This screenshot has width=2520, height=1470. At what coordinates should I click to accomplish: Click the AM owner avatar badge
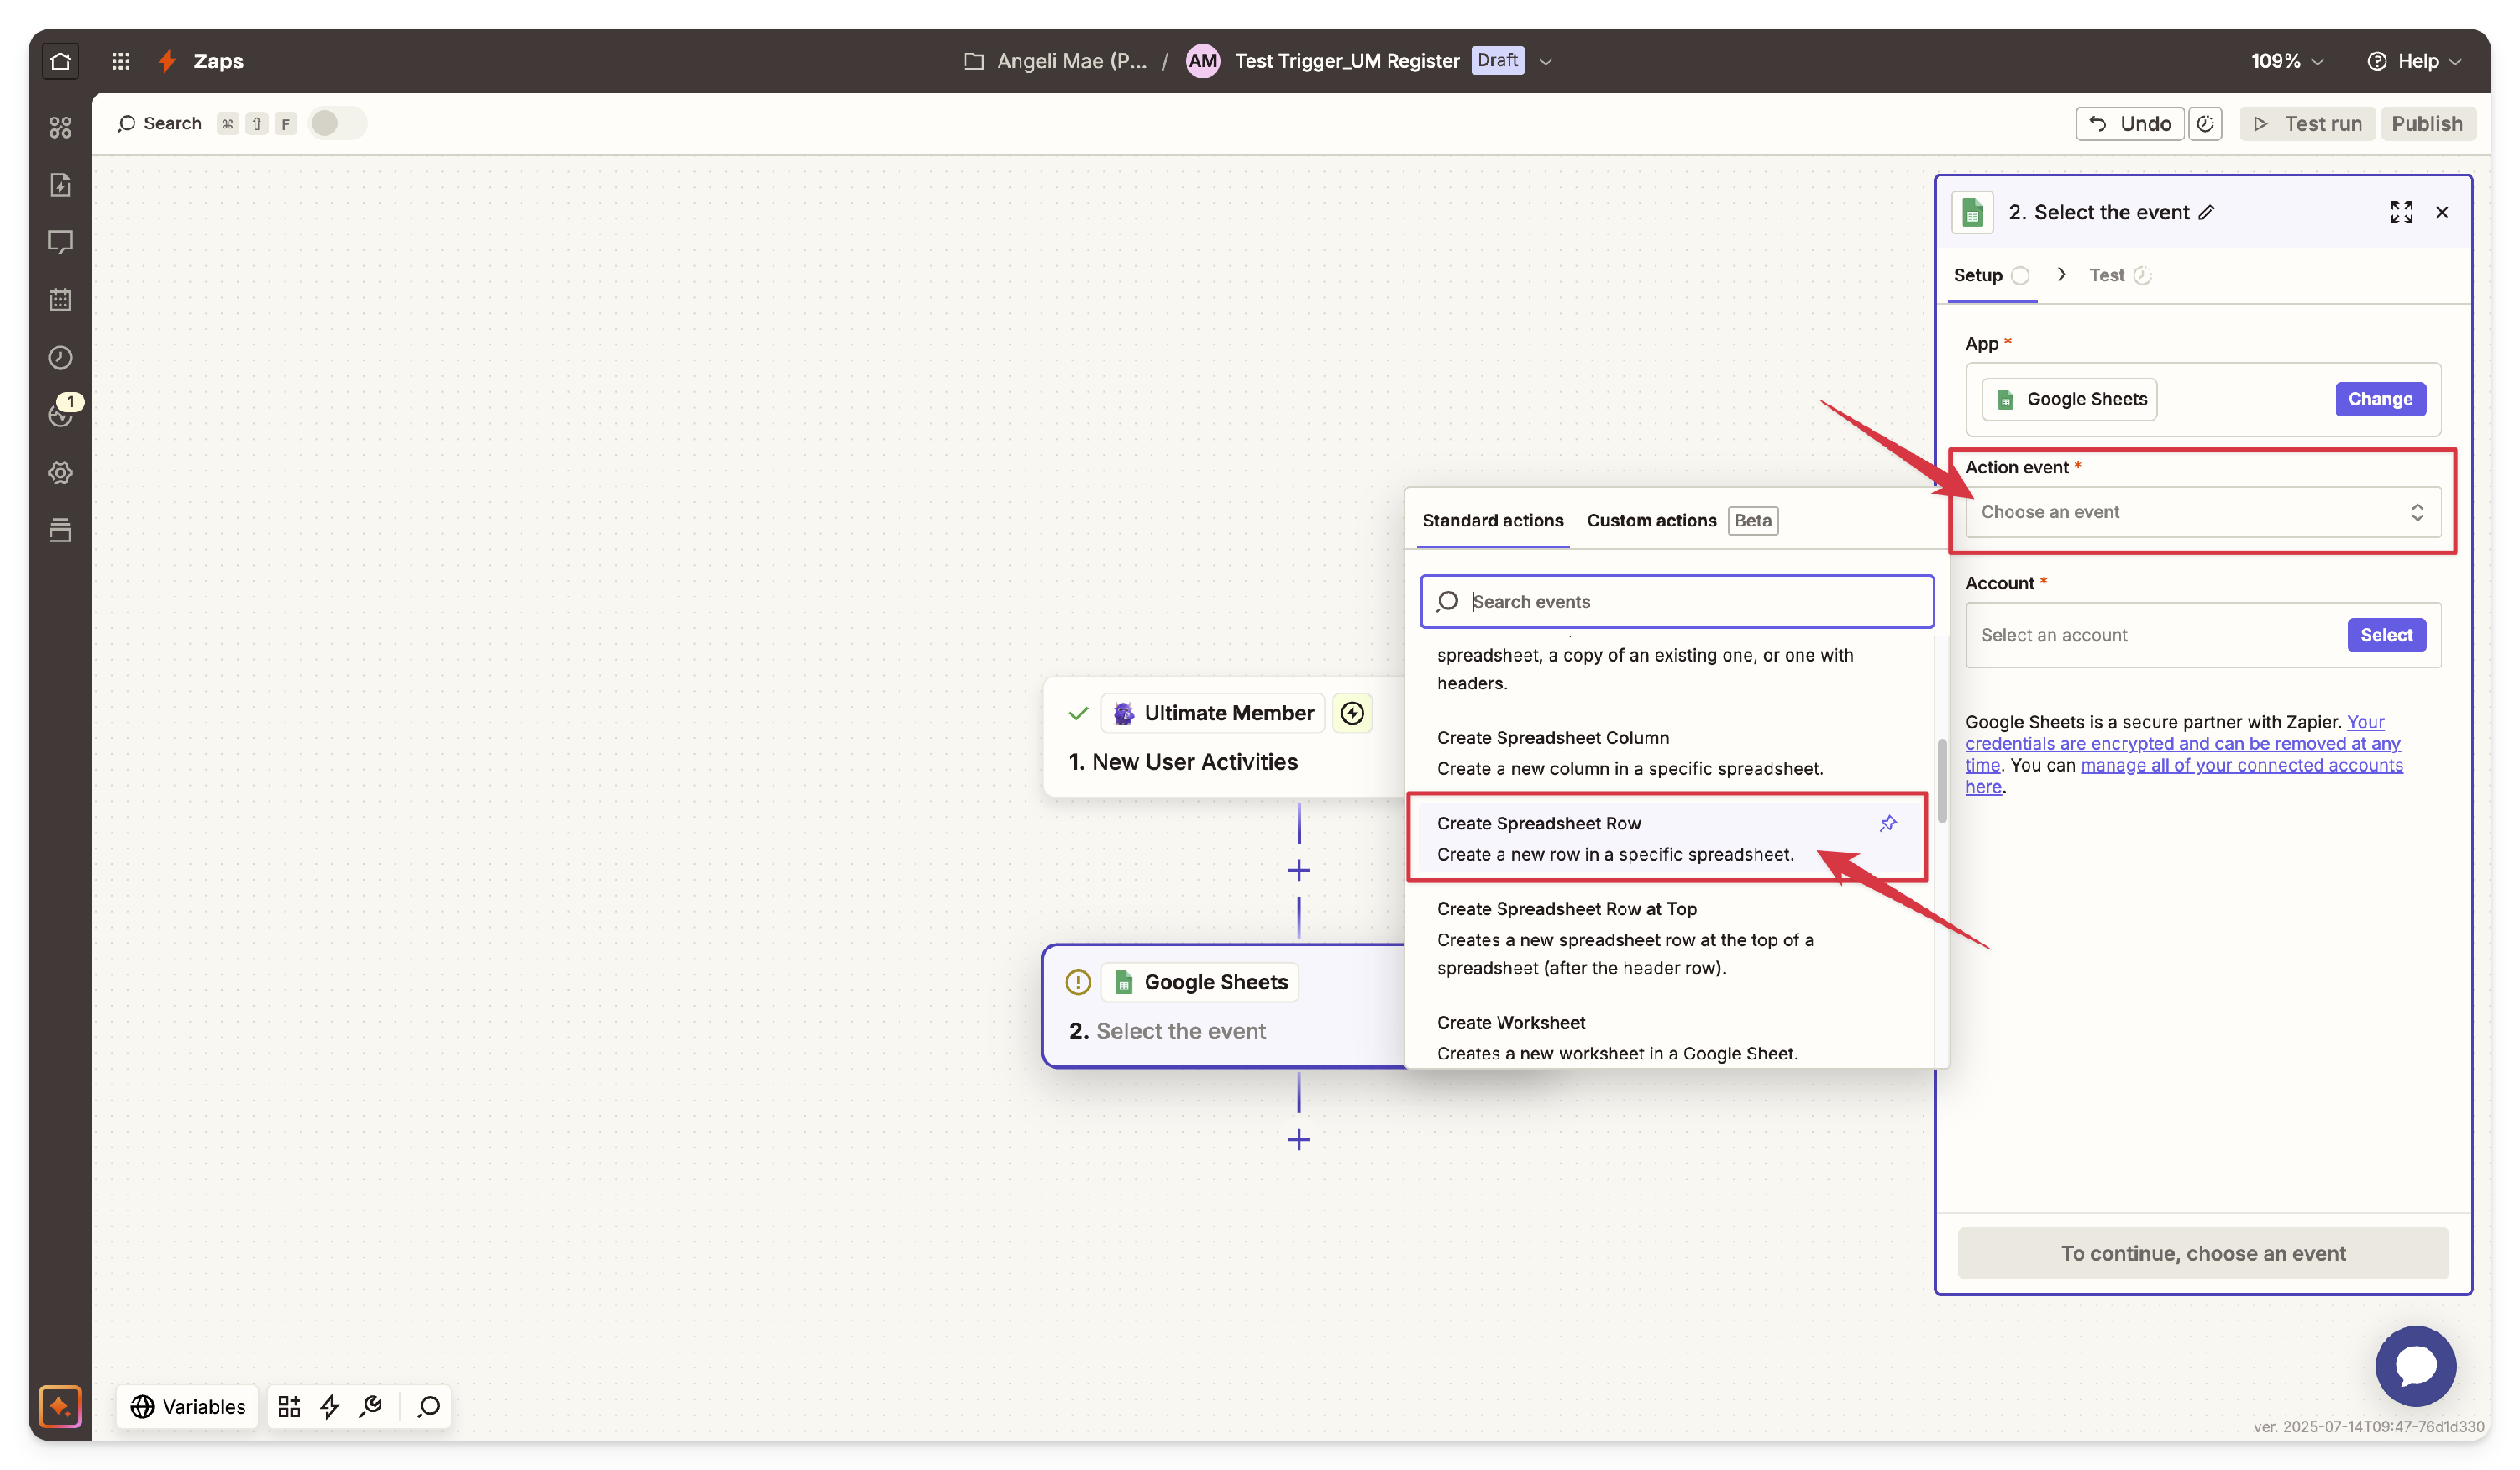pyautogui.click(x=1202, y=61)
